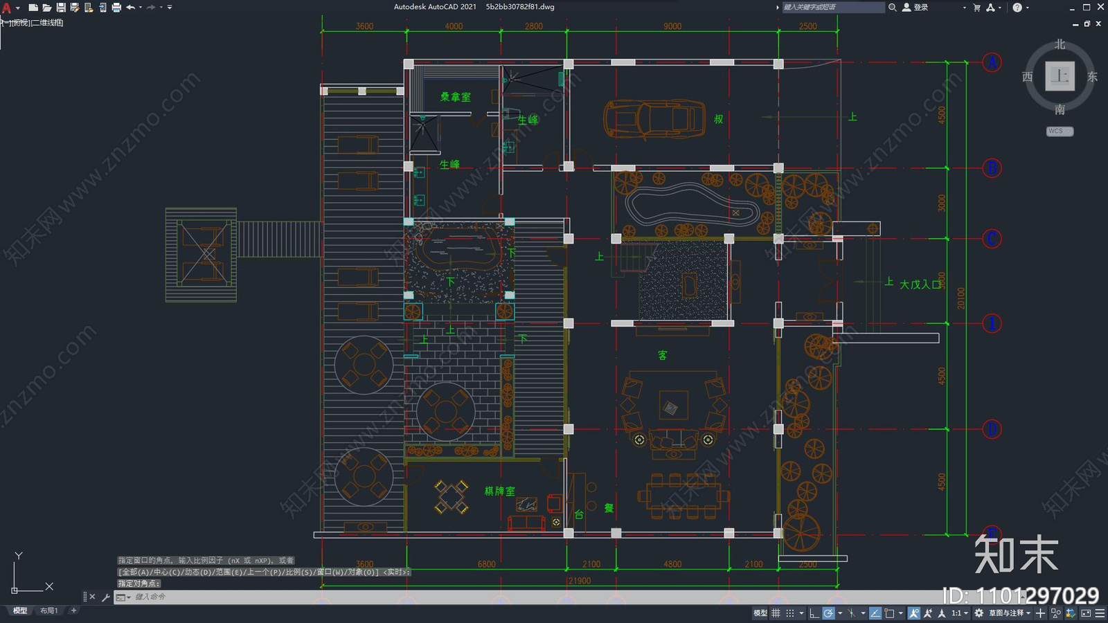Image resolution: width=1108 pixels, height=623 pixels.
Task: Expand the help options dropdown arrow
Action: tap(1027, 8)
